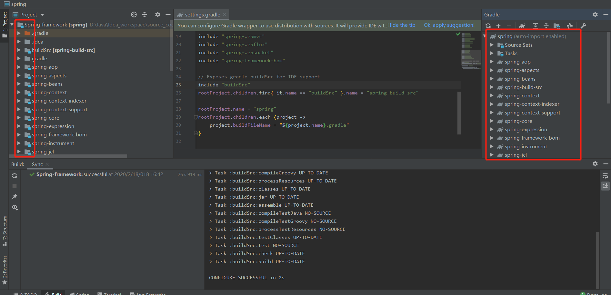
Task: Open the 2: Favorites side tab
Action: pos(5,270)
